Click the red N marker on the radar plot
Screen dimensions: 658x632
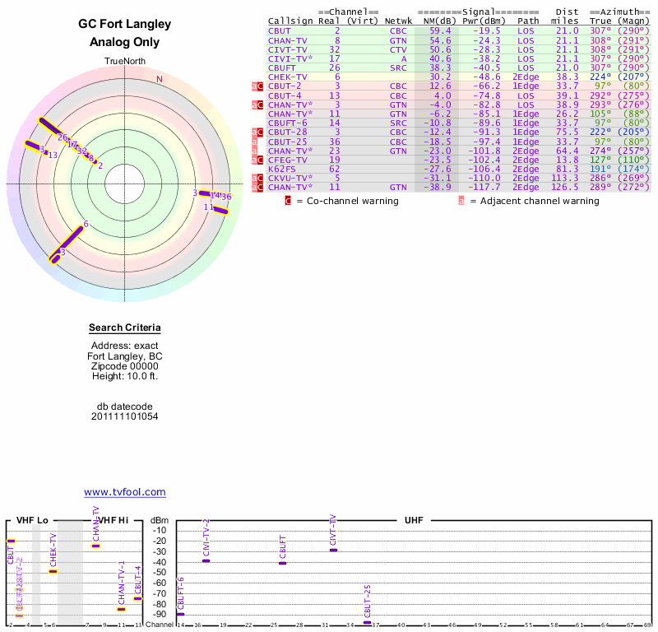coord(160,79)
